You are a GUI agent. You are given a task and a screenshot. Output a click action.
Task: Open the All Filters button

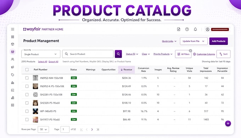(x=183, y=54)
